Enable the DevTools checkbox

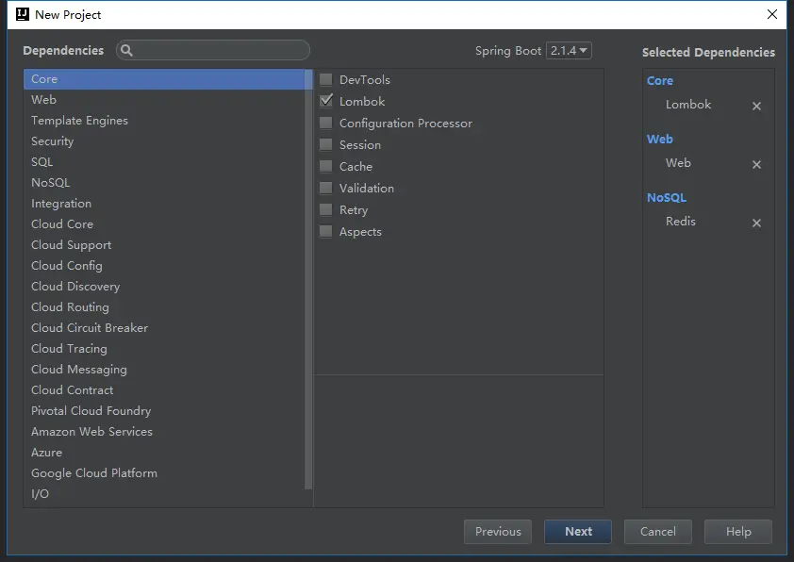pyautogui.click(x=326, y=79)
